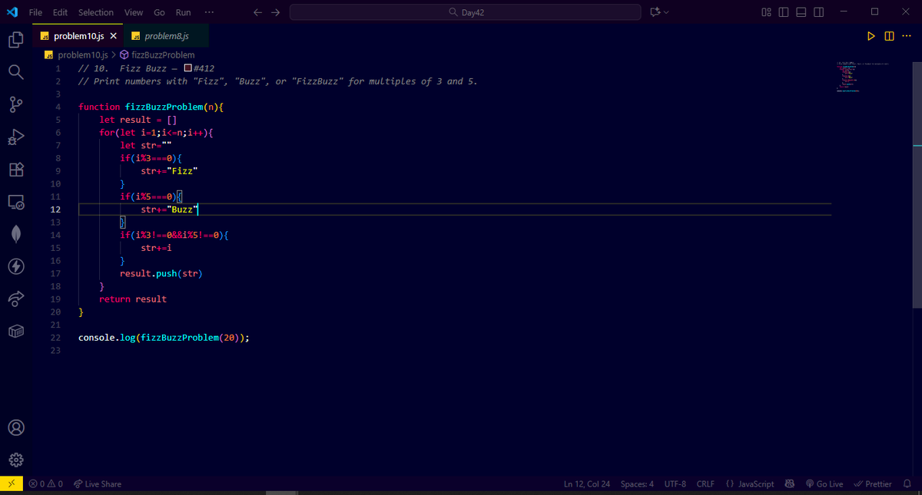The height and width of the screenshot is (495, 922).
Task: Run the problem10.js file
Action: [x=871, y=35]
